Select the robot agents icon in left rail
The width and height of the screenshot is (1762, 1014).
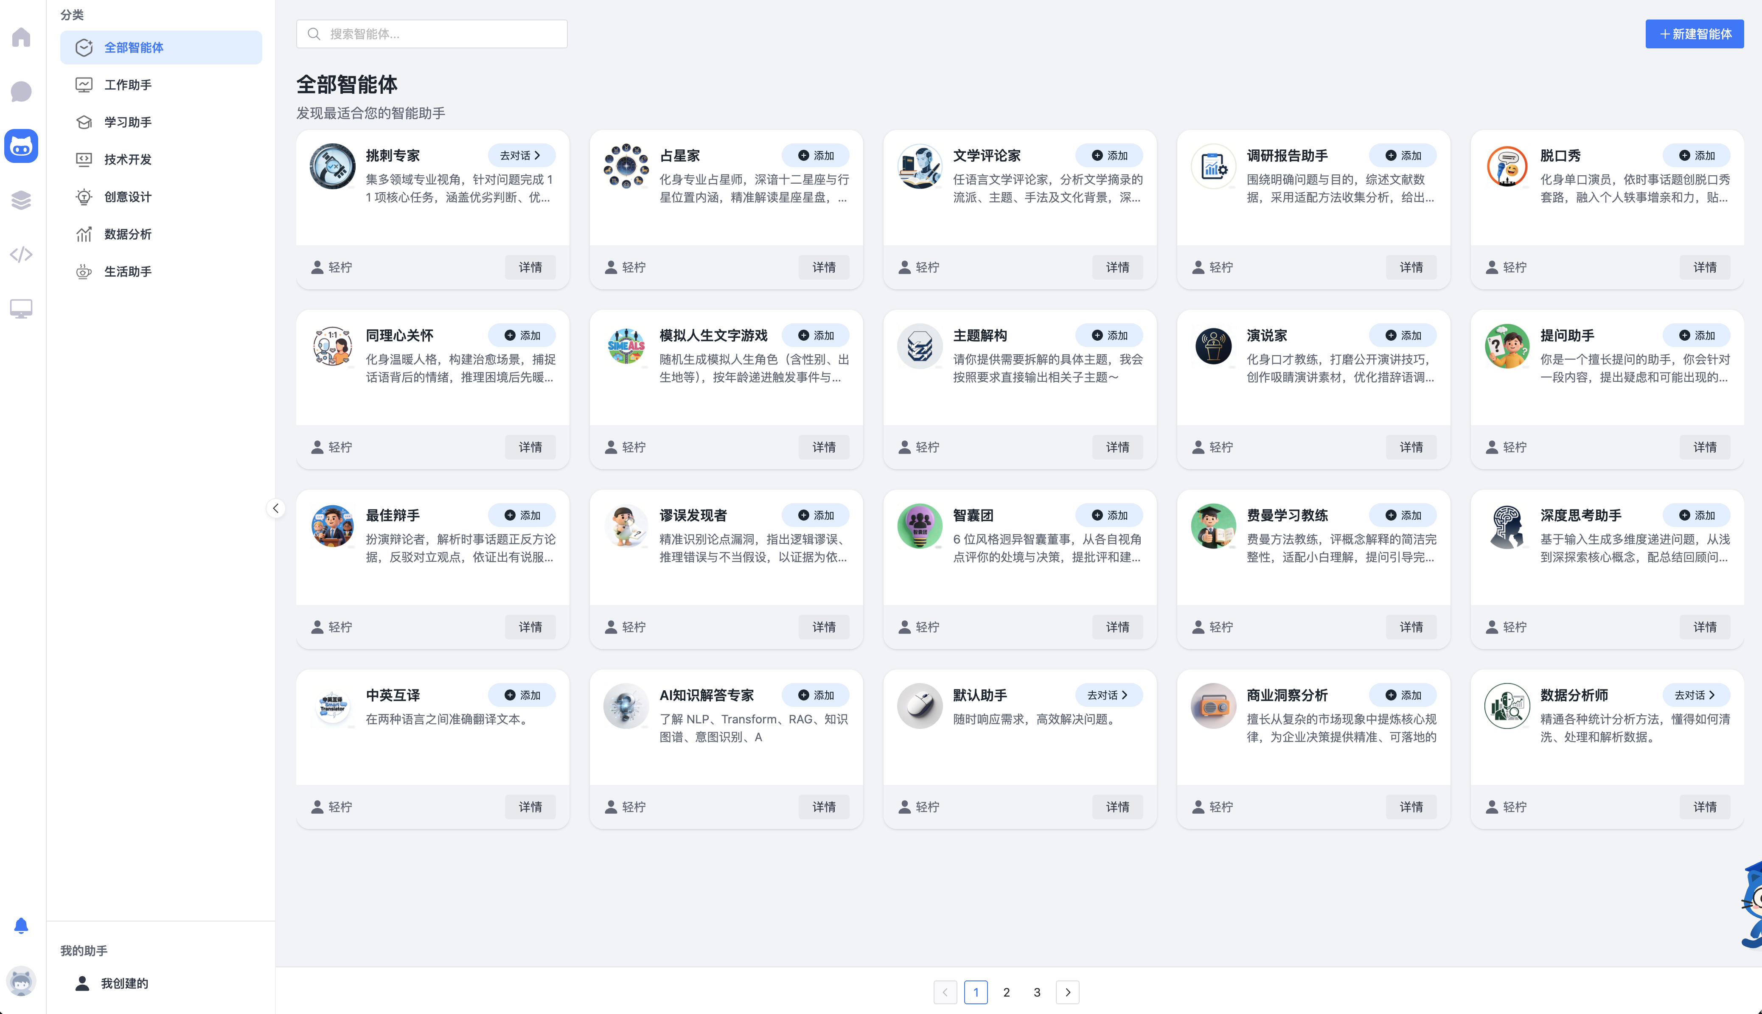pyautogui.click(x=21, y=146)
